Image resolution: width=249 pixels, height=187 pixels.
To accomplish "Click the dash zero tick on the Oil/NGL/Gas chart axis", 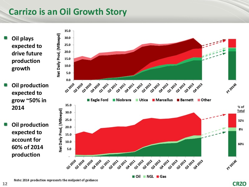I will (69, 157).
